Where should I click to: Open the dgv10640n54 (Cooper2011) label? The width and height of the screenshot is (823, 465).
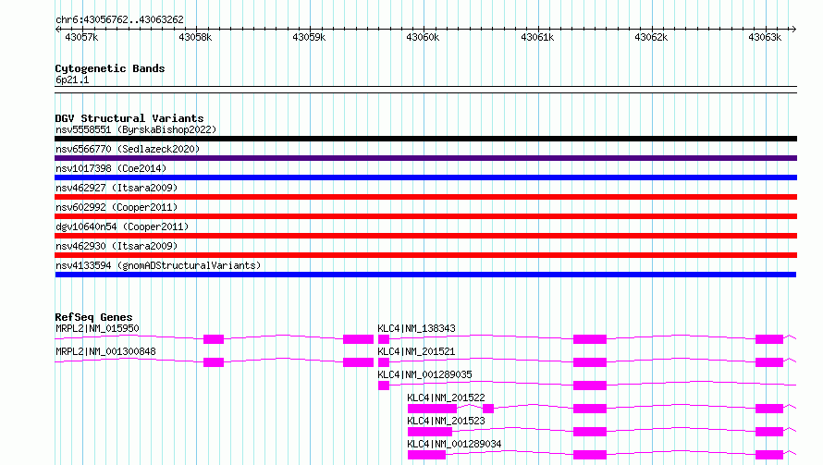[122, 226]
